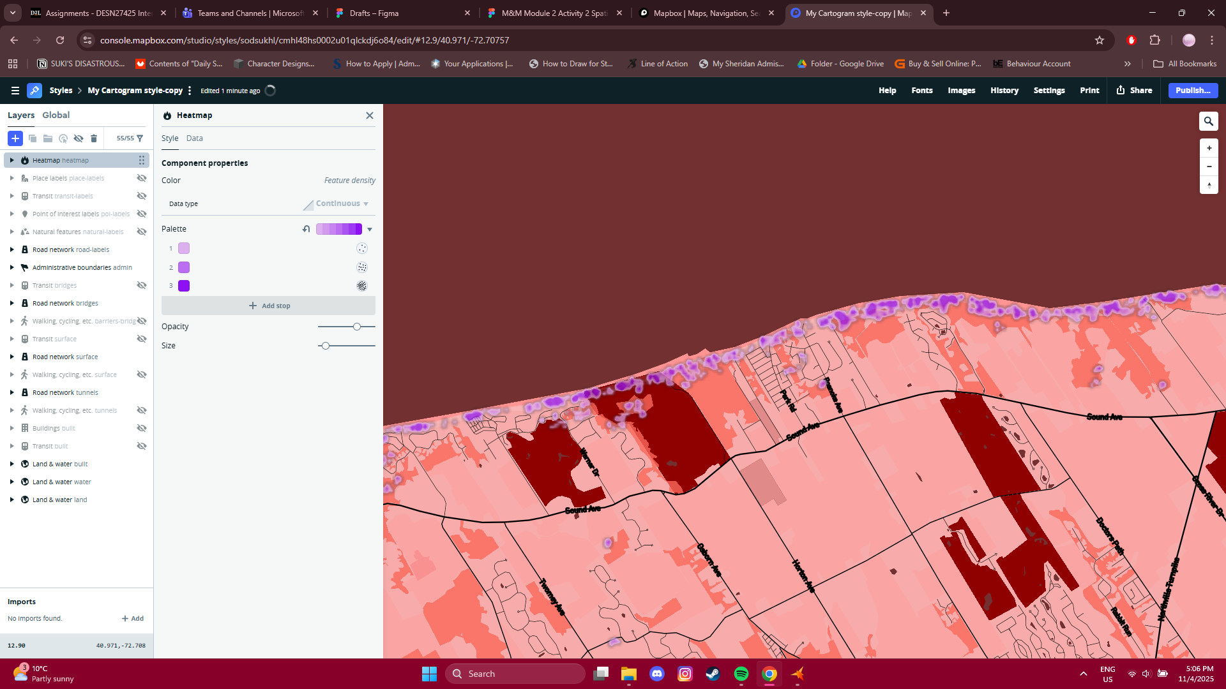Open the map search magnifier icon

(1208, 121)
